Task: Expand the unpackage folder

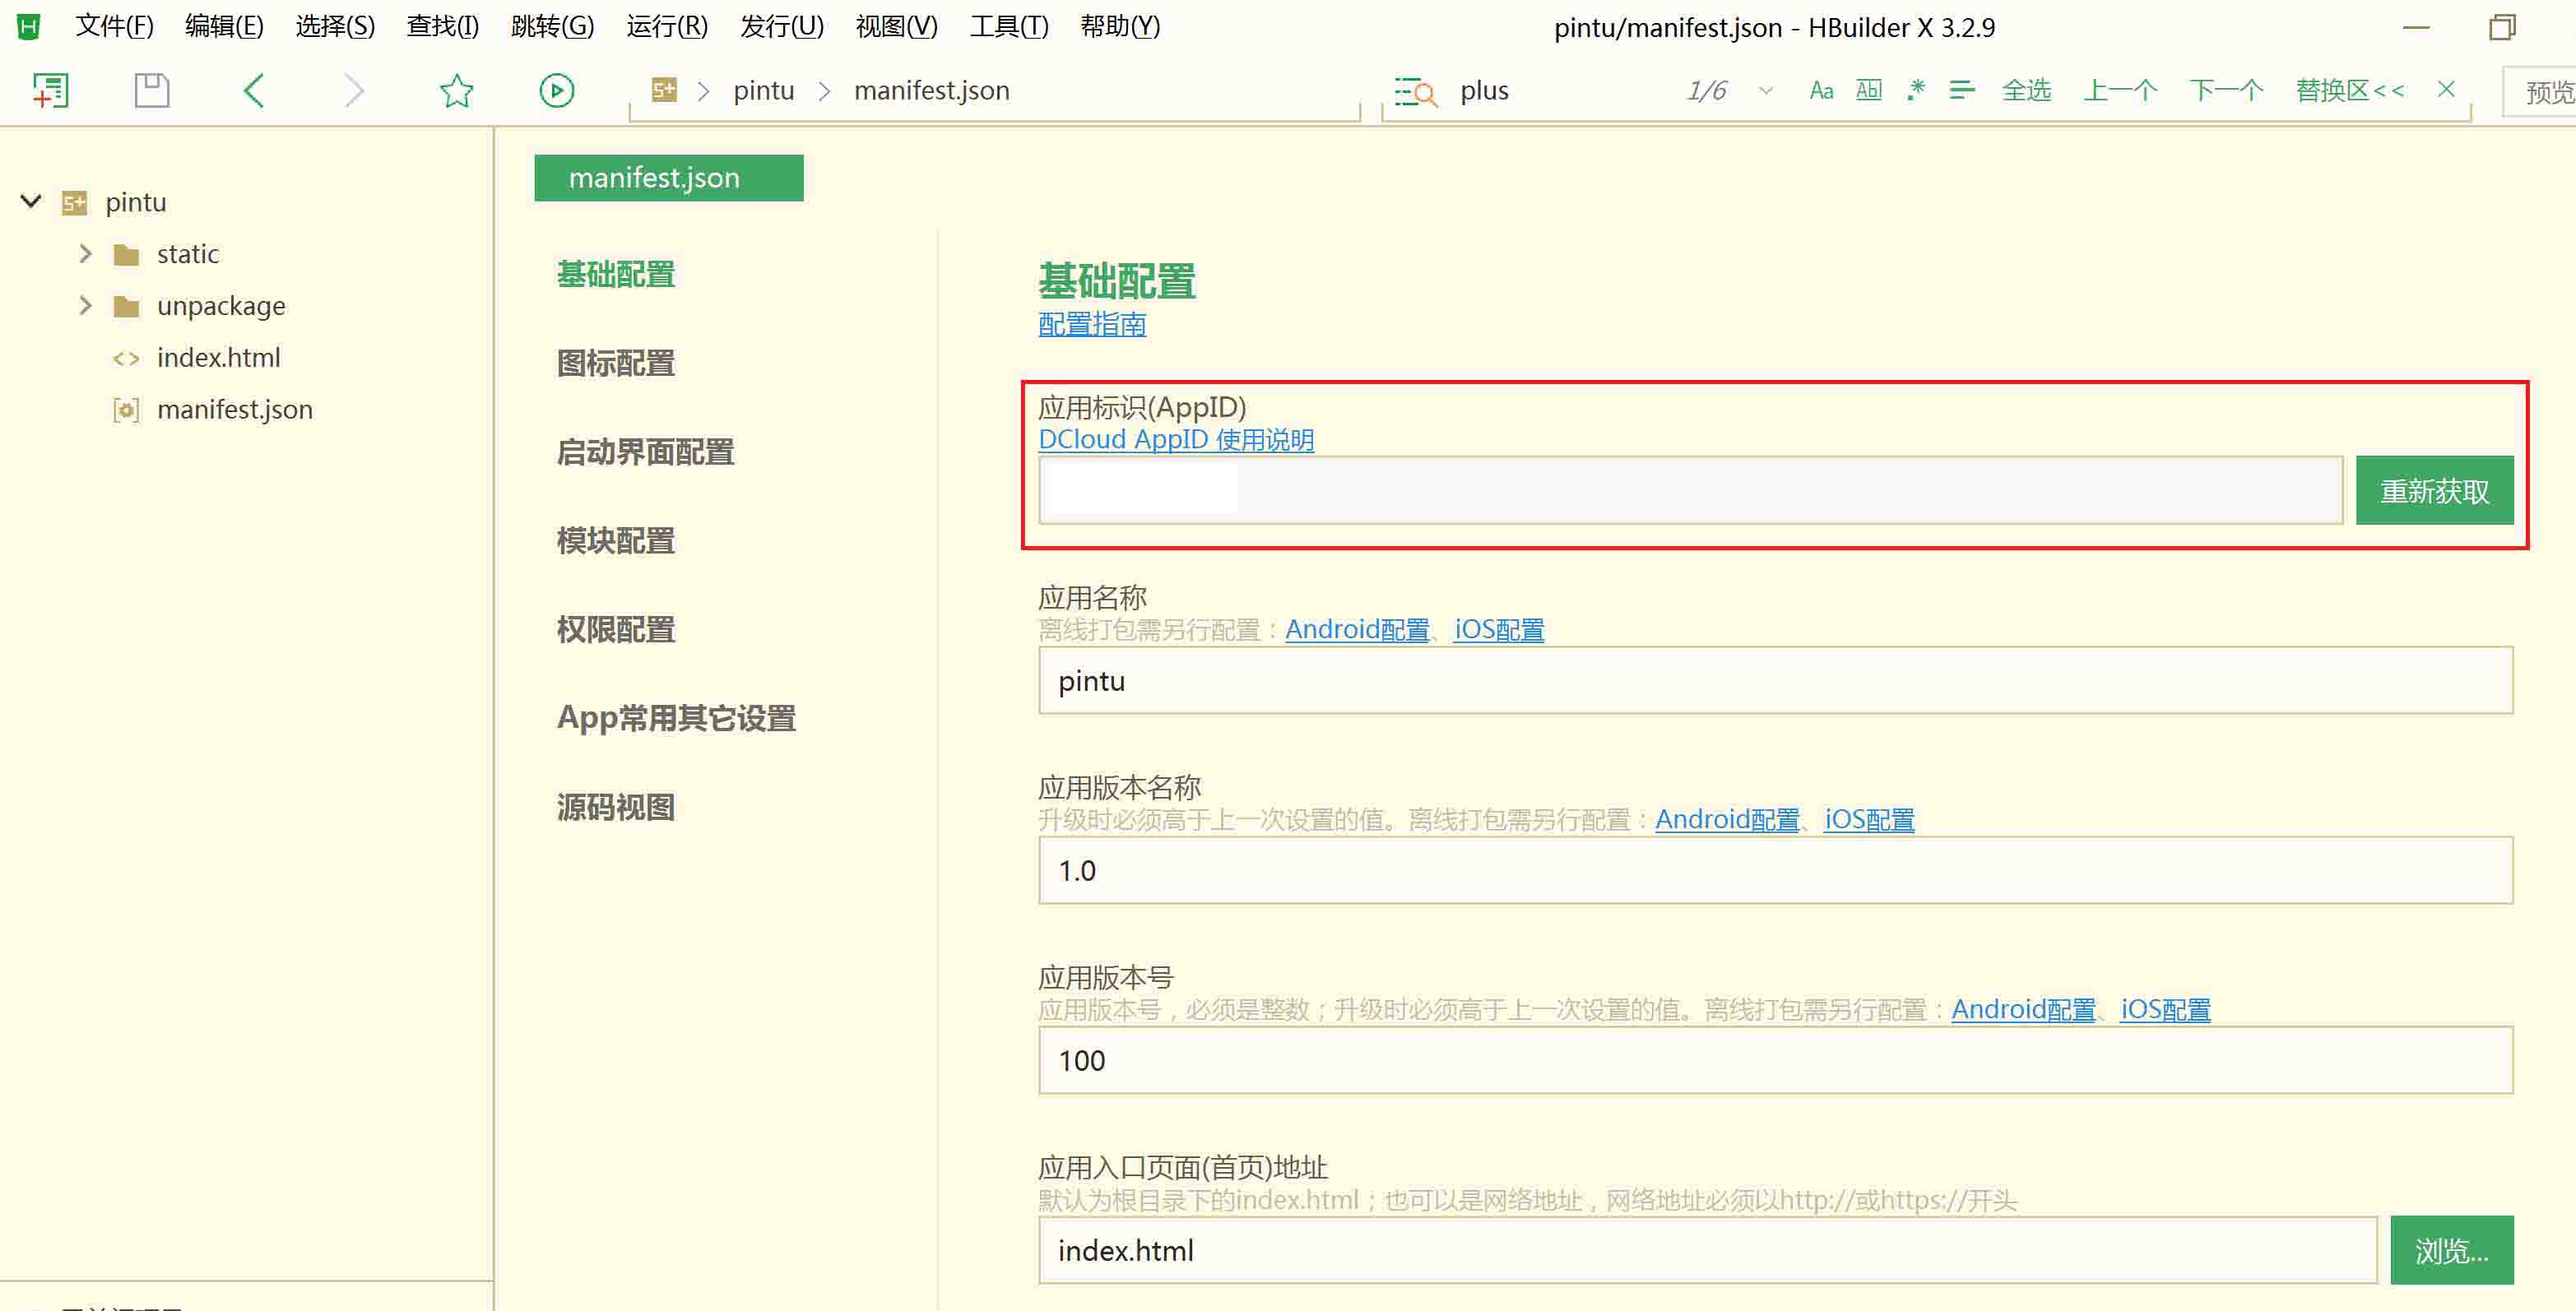Action: pos(86,306)
